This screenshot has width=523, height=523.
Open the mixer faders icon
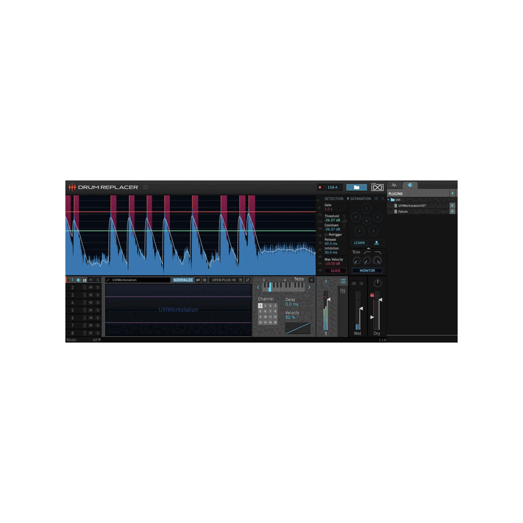[343, 291]
